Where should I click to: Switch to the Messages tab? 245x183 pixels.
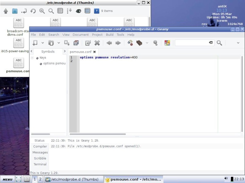(40, 152)
